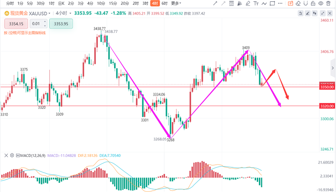Viewport: 336px width, 192px height.
Task: Switch to 1分 timeframe
Action: (x=20, y=3)
